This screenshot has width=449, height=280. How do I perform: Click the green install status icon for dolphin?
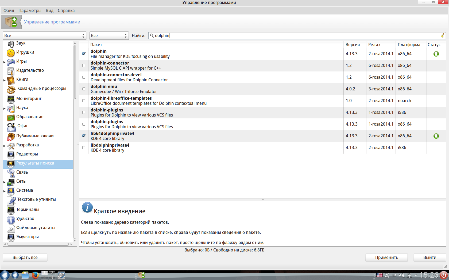(x=436, y=54)
